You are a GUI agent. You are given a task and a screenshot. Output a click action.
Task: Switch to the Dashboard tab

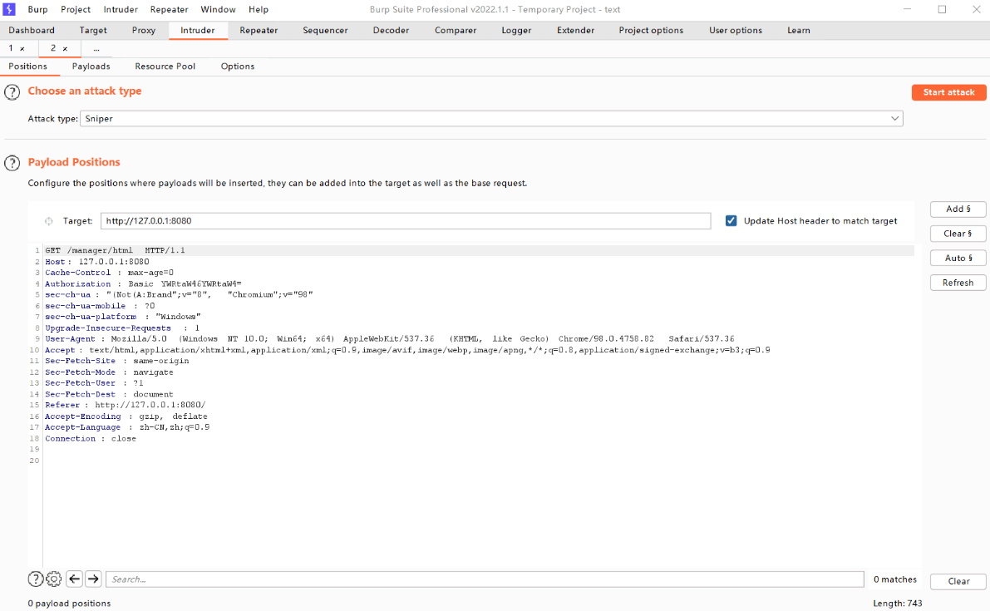(32, 30)
